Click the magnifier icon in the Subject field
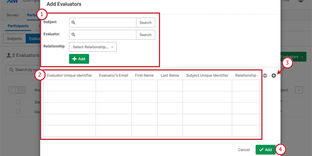312x156 pixels. [73, 23]
